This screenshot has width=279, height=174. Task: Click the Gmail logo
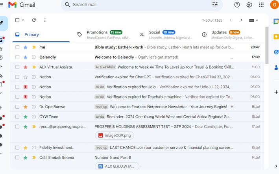(22, 5)
